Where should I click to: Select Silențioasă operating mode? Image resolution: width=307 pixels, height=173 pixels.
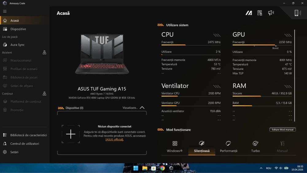(202, 147)
